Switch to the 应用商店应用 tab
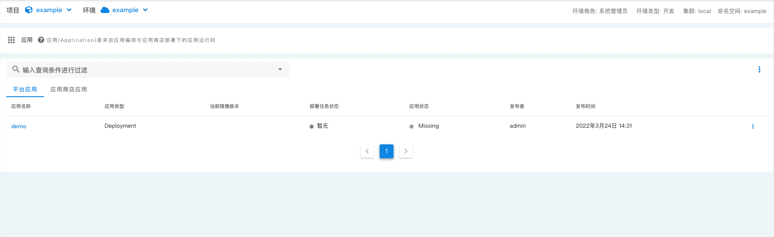Image resolution: width=774 pixels, height=237 pixels. (69, 89)
